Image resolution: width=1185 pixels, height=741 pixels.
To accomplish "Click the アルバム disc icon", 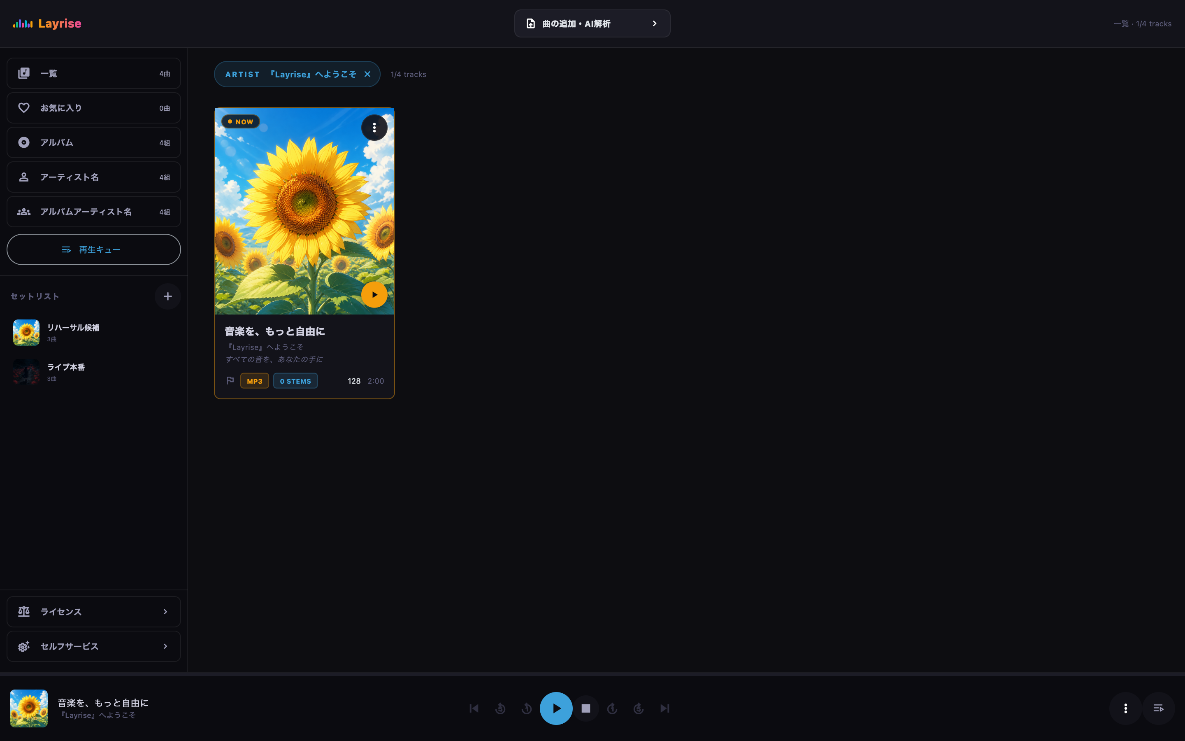I will (23, 142).
